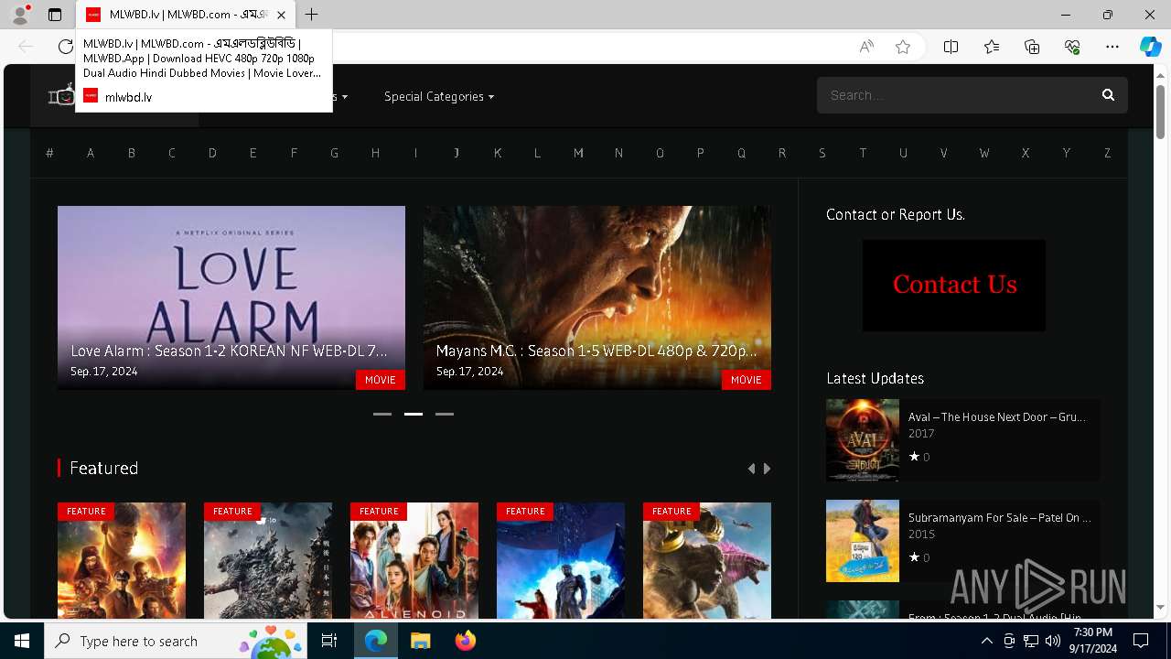Select letter M in the alphabet index
Screen dimensions: 1171x659
[x=578, y=153]
